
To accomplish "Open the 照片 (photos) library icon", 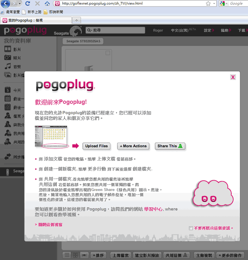I will [x=8, y=58].
